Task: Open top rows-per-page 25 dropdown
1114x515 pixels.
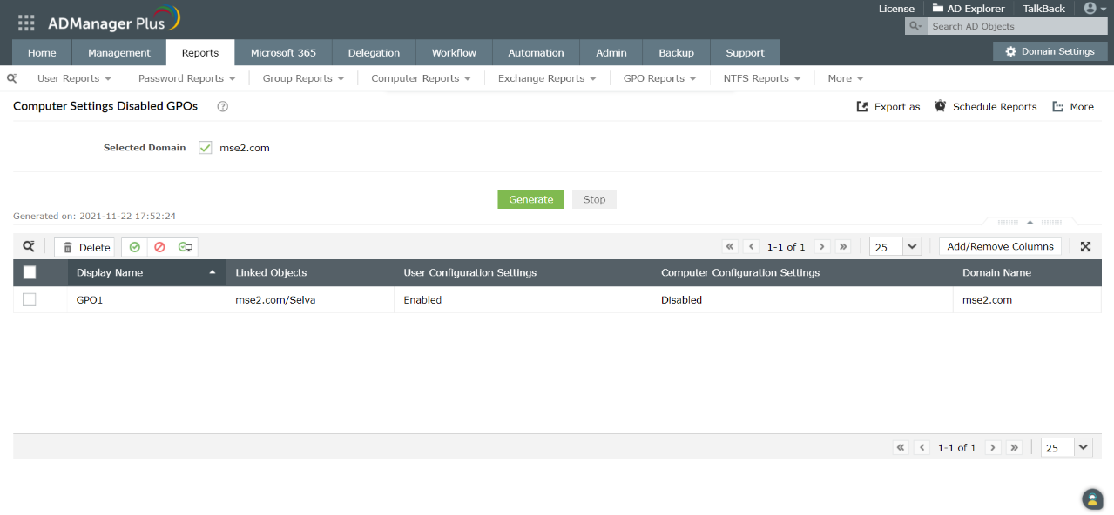Action: pos(895,247)
